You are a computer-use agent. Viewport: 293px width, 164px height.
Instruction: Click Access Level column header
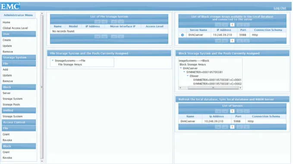click(154, 26)
